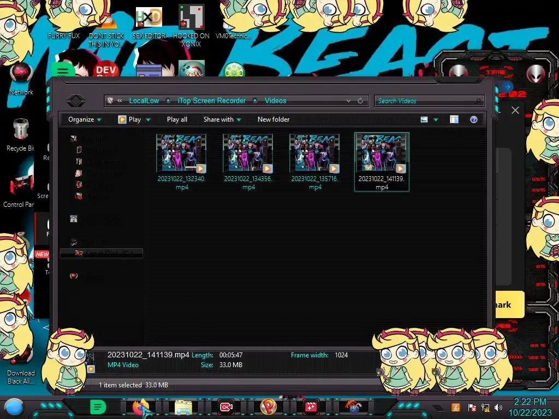The image size is (559, 419).
Task: Open the HOOKED ON XONIX desktop icon
Action: click(x=191, y=25)
